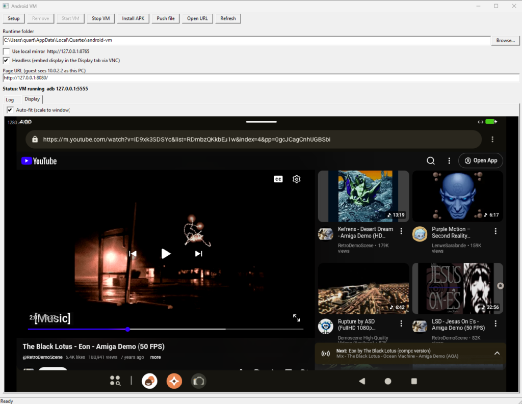The width and height of the screenshot is (522, 404).
Task: Click the Open URL button
Action: [197, 18]
